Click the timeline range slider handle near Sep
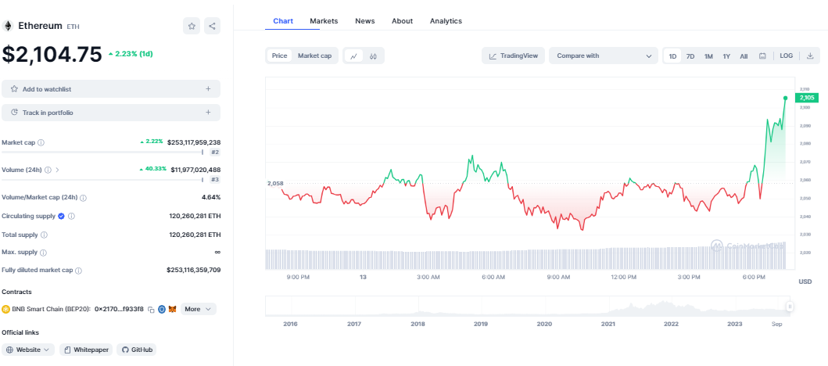Image resolution: width=828 pixels, height=366 pixels. click(x=790, y=307)
